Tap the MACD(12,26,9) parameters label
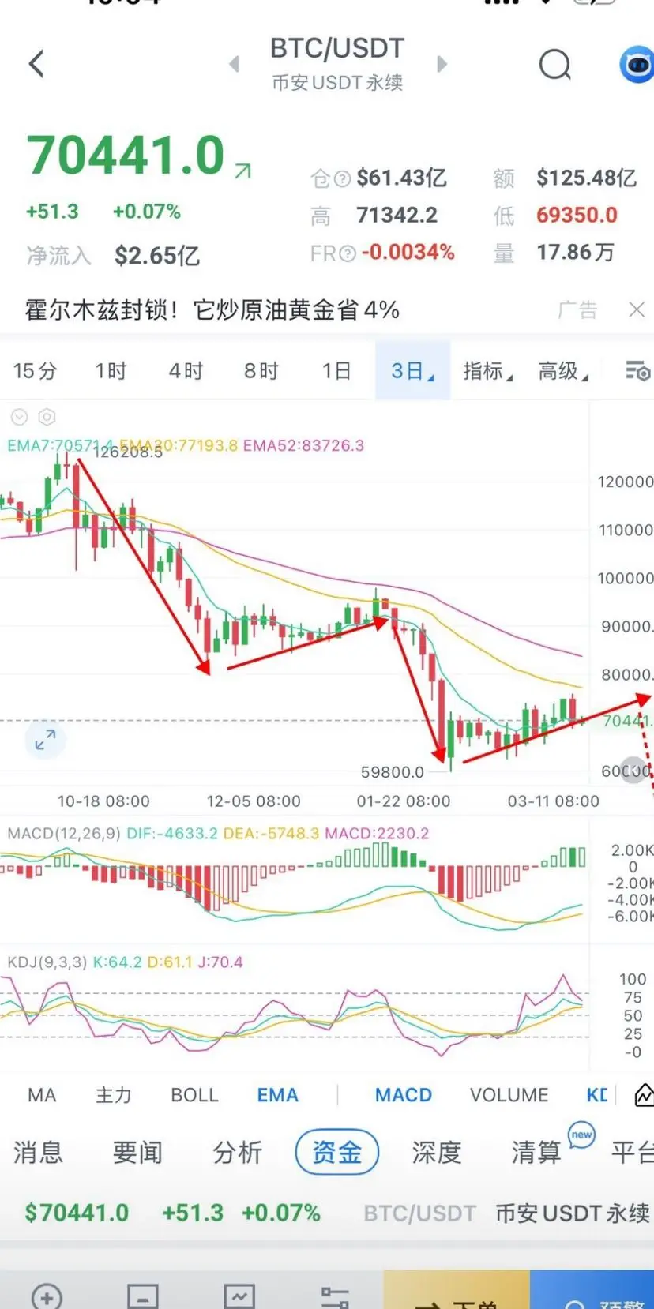654x1309 pixels. coord(64,834)
